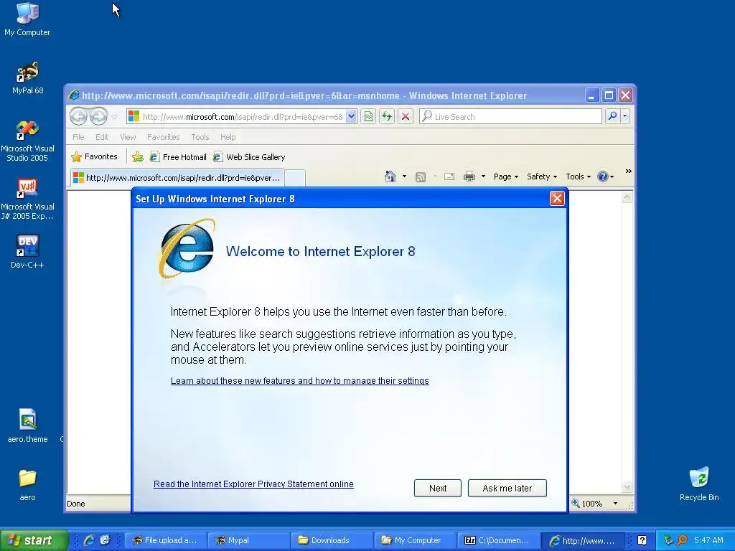Click the Favorites star button
Viewport: 735px width, 551px height.
(x=94, y=156)
